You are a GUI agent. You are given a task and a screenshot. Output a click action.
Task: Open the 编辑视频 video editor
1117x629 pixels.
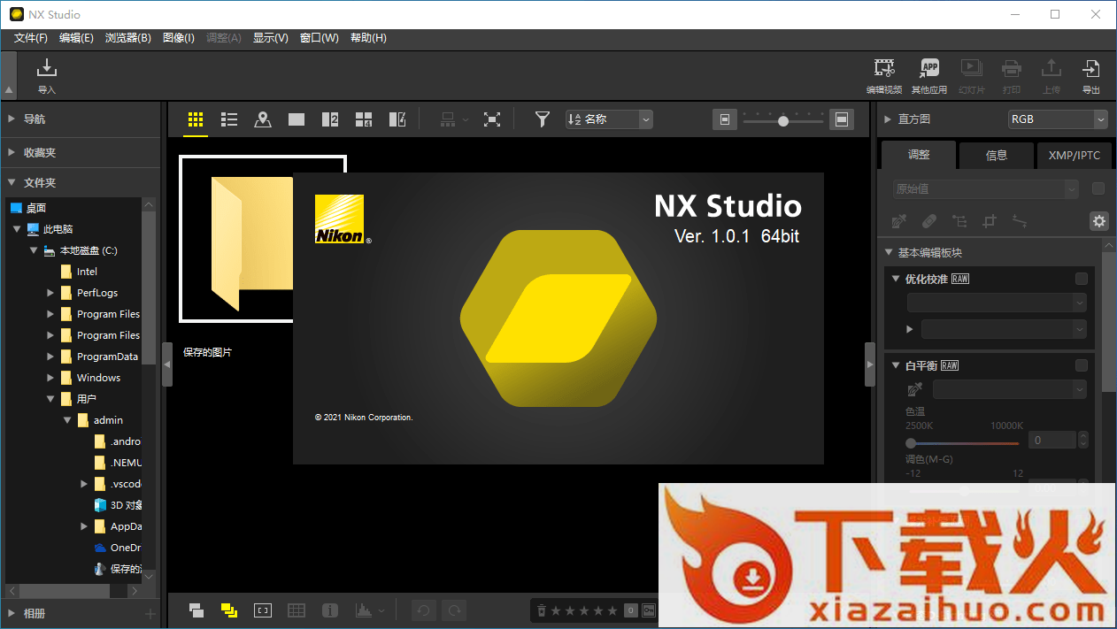(x=883, y=75)
